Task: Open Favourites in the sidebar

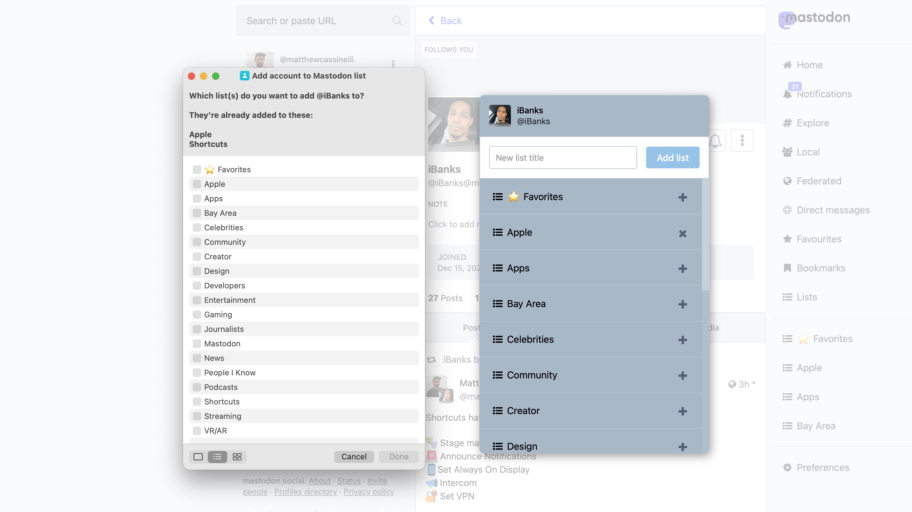Action: pyautogui.click(x=812, y=239)
